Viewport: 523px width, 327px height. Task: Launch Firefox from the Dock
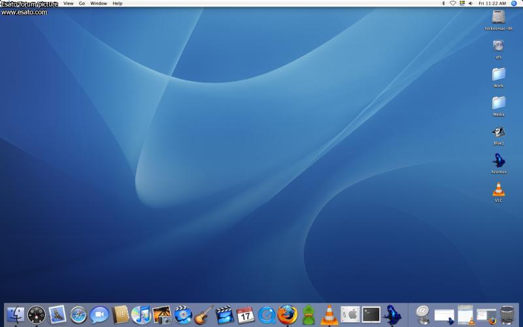pyautogui.click(x=288, y=315)
